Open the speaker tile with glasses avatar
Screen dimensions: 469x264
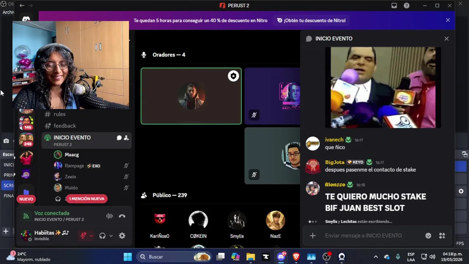coord(272,155)
